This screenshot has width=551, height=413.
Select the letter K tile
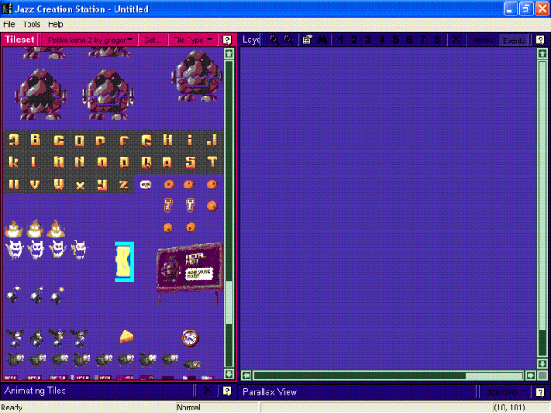[x=14, y=162]
